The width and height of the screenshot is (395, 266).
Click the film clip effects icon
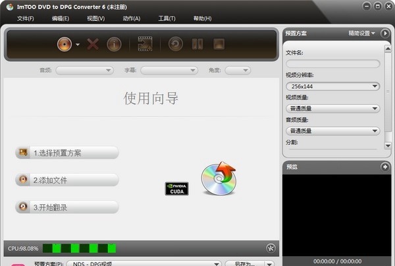(145, 44)
